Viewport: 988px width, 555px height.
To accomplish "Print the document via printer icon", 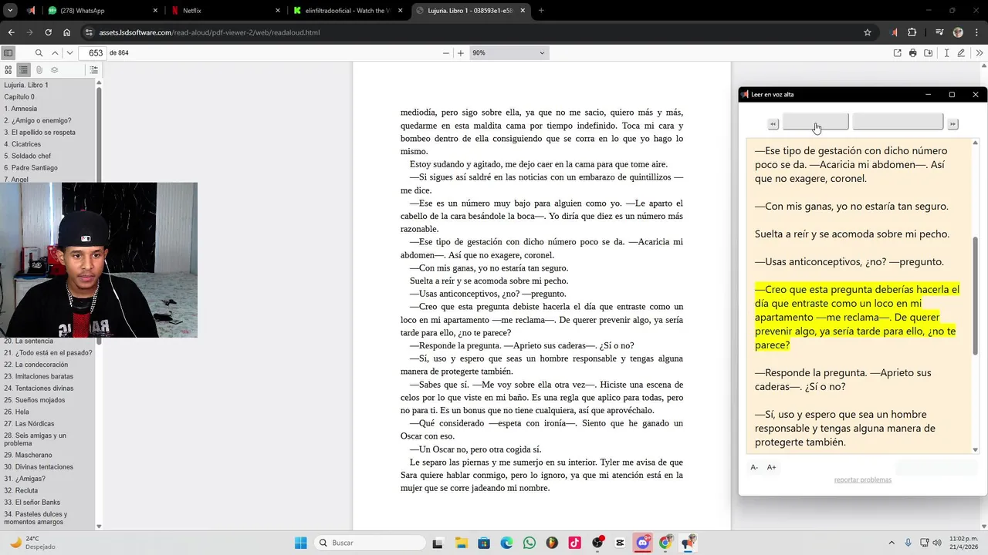I will tap(913, 53).
